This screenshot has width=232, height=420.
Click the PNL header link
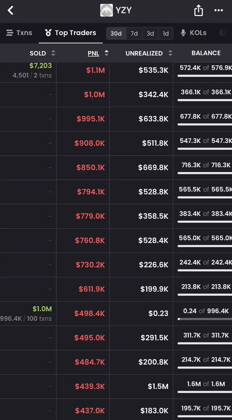[x=93, y=53]
